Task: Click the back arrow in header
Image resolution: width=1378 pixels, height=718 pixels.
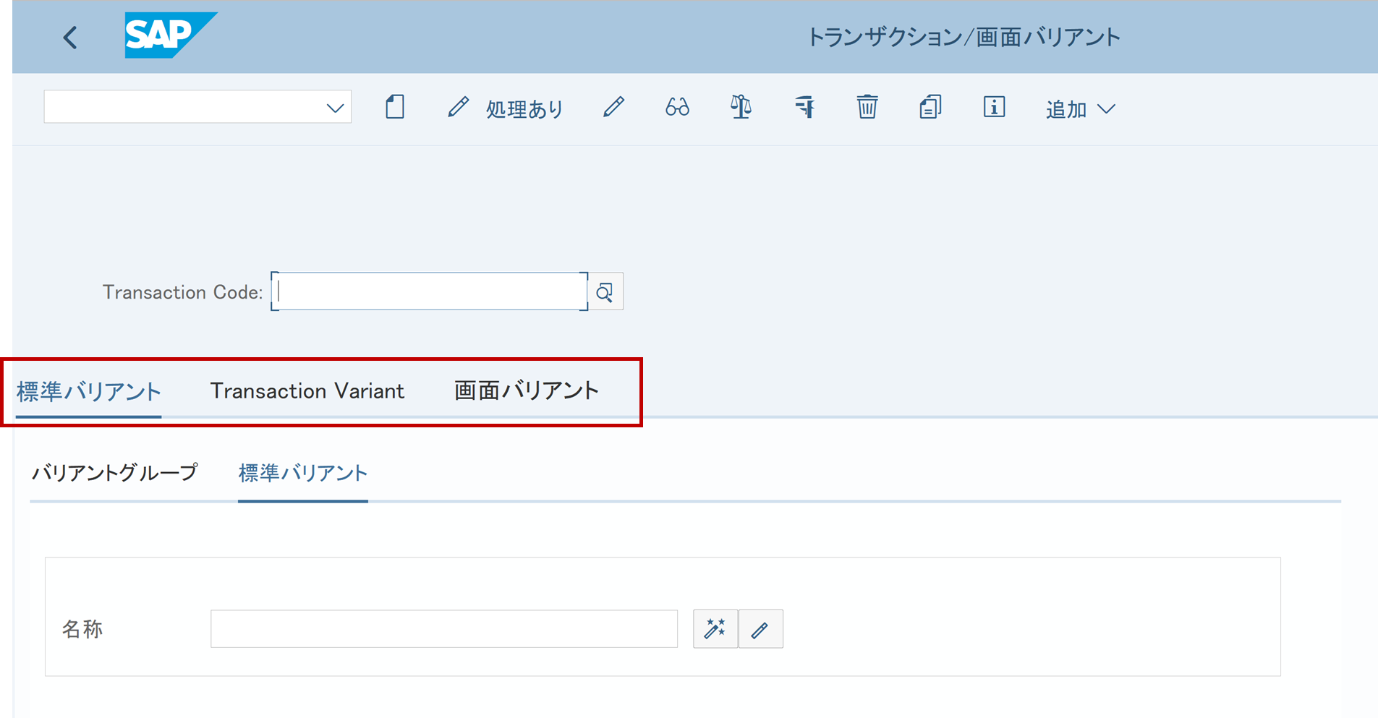Action: coord(70,38)
